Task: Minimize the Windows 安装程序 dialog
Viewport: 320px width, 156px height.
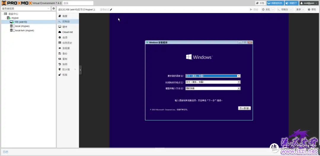Action: pos(240,42)
